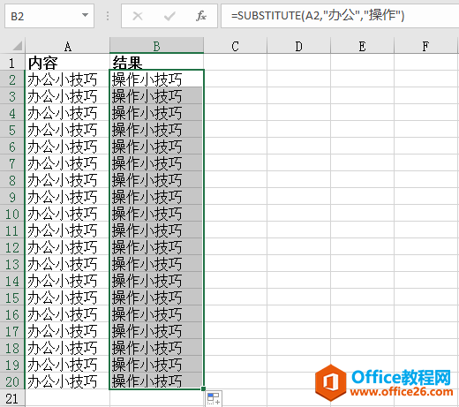Viewport: 459px width, 407px height.
Task: Click cell B1 with text 结果
Action: 156,62
